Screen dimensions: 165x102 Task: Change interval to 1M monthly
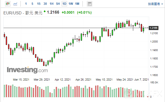77,4
